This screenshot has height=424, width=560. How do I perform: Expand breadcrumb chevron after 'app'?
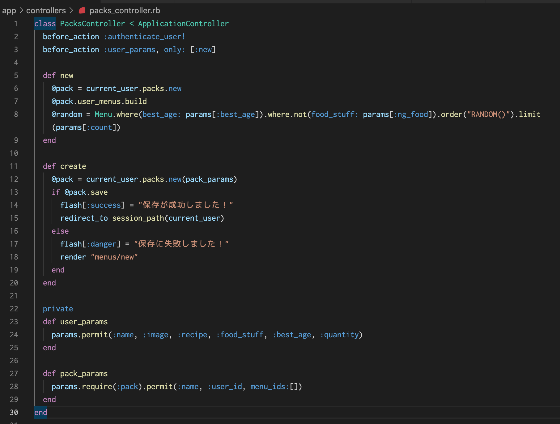click(x=21, y=10)
